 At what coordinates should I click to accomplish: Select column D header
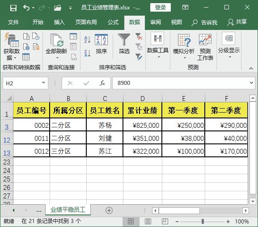[143, 99]
